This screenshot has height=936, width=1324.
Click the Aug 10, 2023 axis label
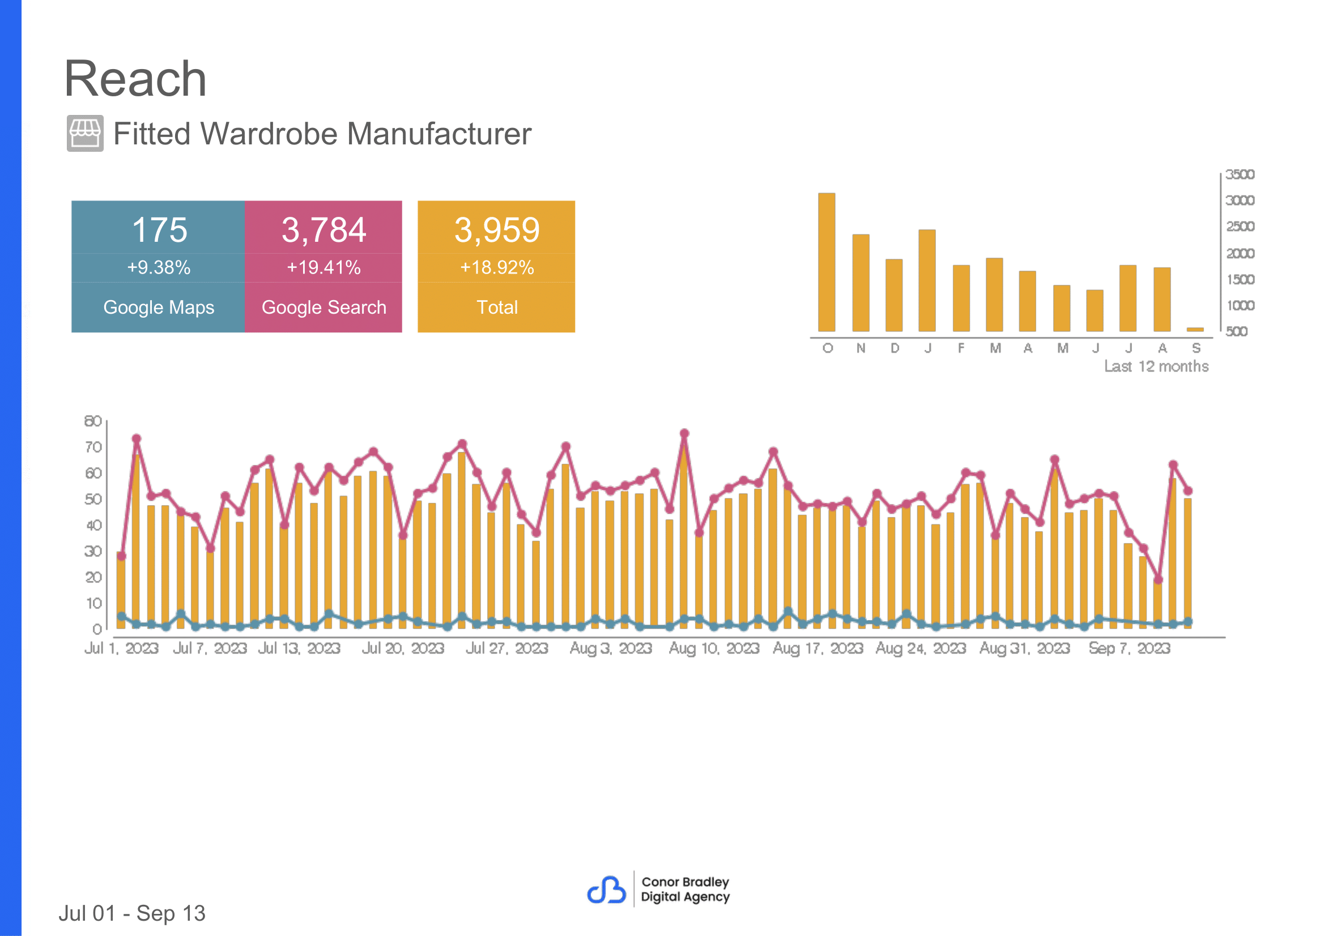(714, 648)
